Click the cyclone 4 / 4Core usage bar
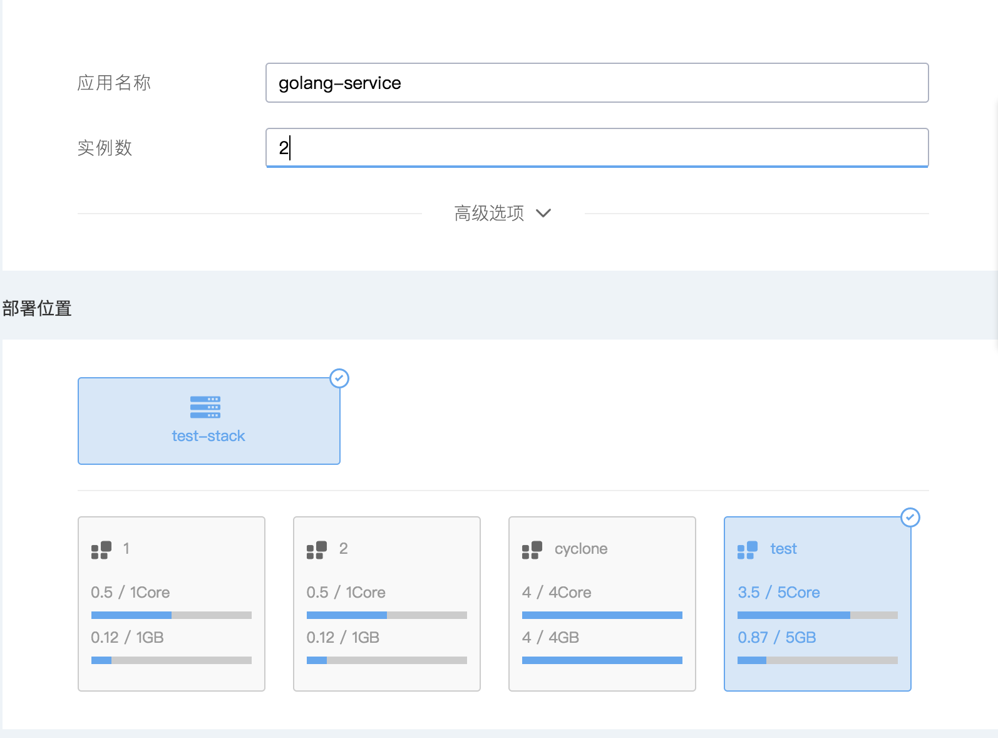Viewport: 998px width, 738px height. click(602, 615)
